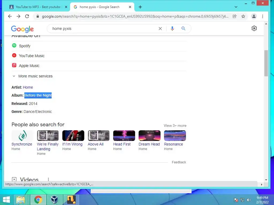Open Spotify listing

[99, 46]
